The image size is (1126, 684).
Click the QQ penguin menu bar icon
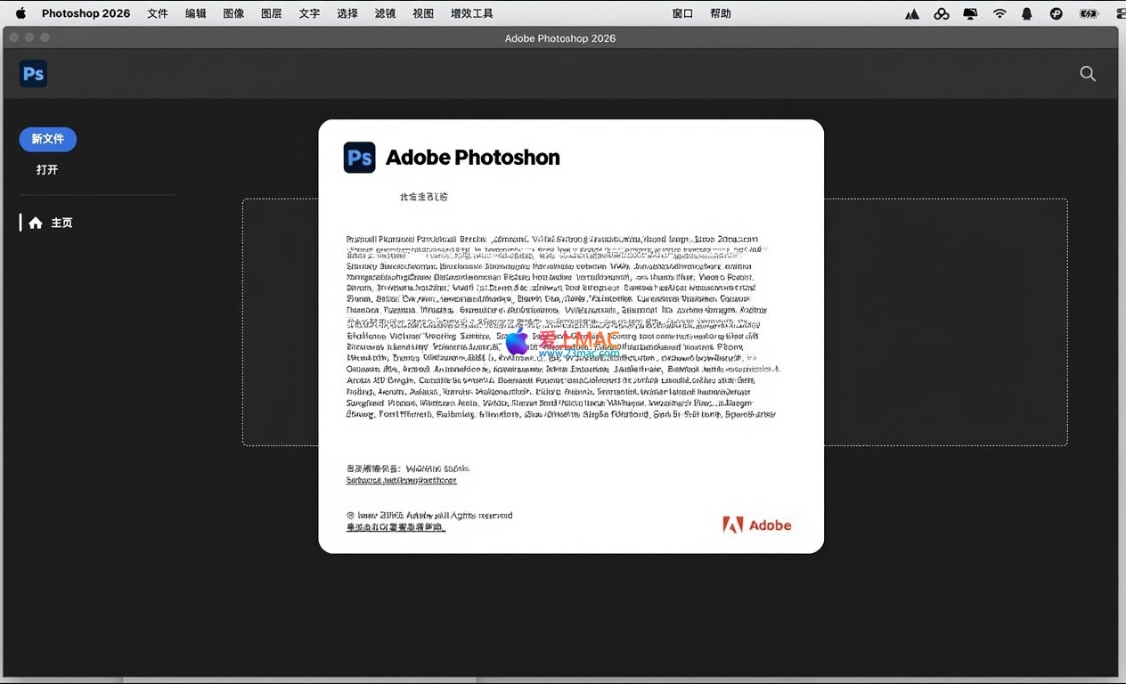[1027, 13]
